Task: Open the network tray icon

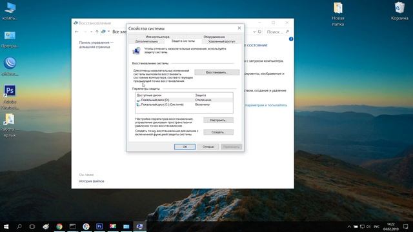Action: [362, 226]
